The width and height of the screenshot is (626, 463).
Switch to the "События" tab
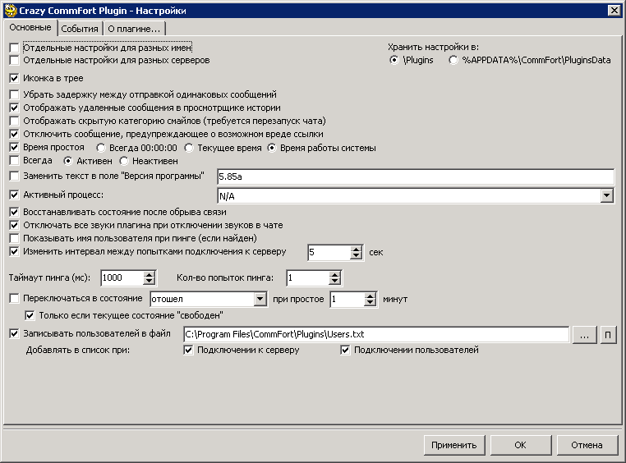(79, 29)
